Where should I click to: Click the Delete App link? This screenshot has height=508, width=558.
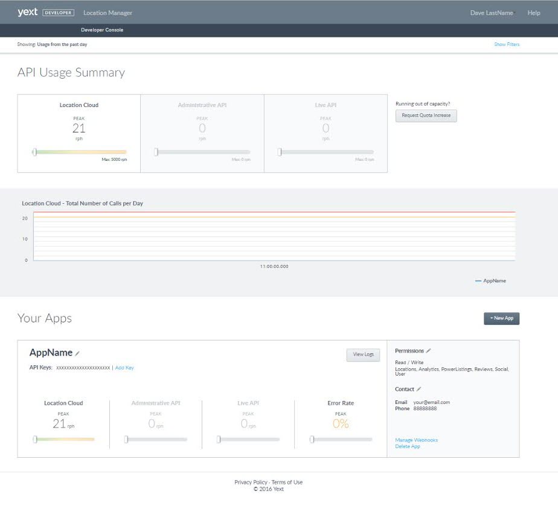pos(408,446)
